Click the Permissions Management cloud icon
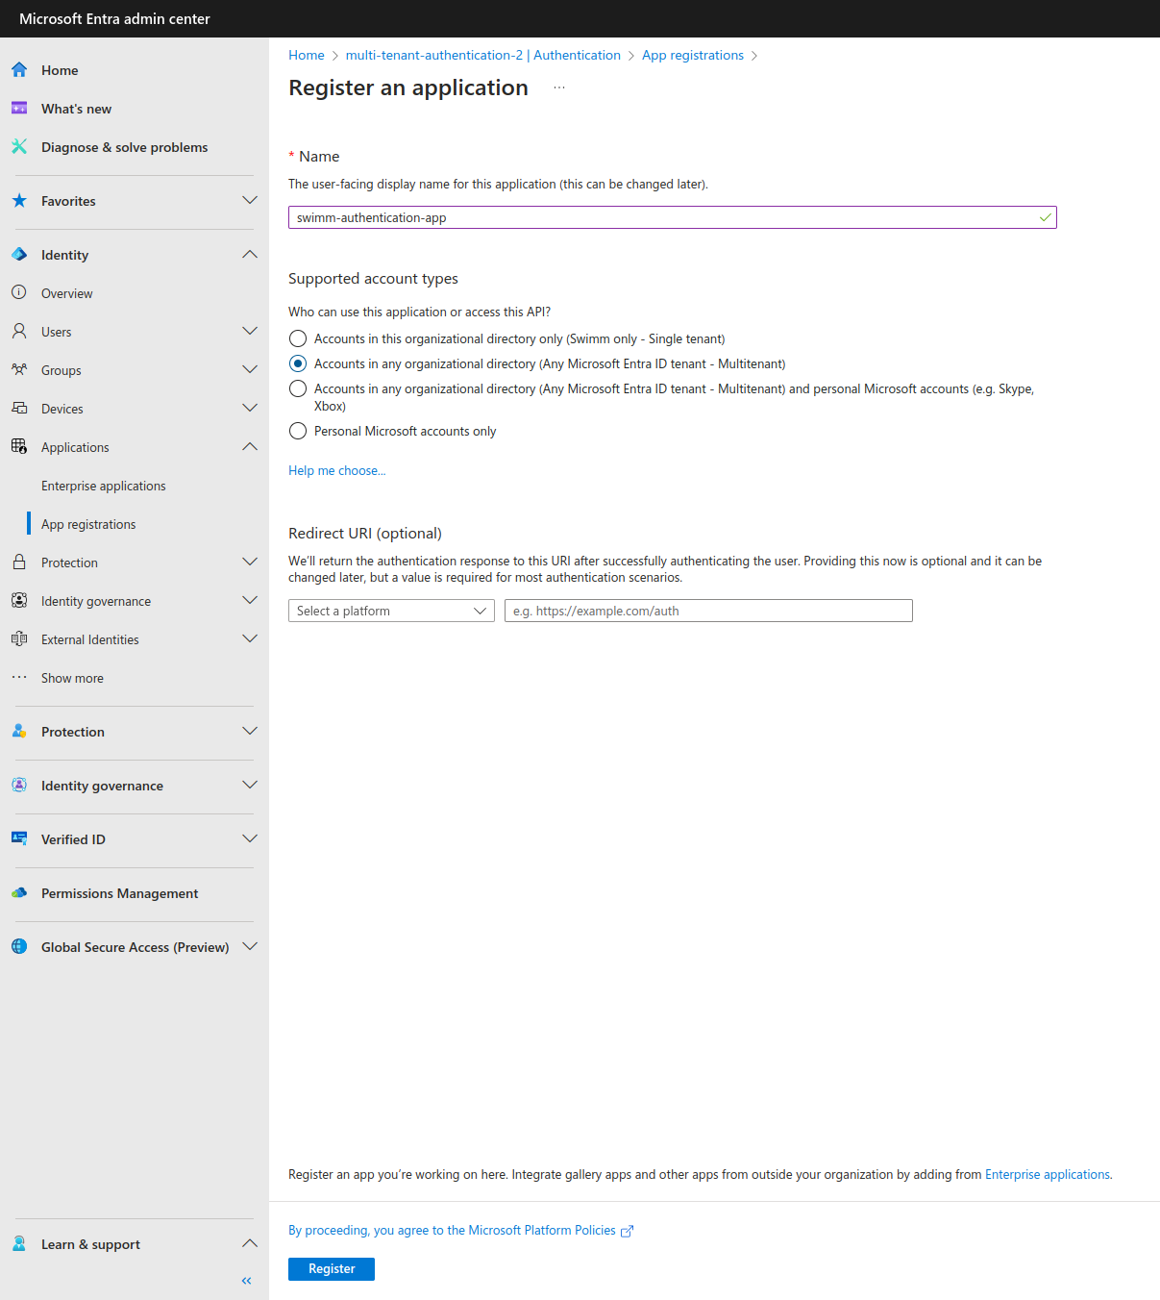Screen dimensions: 1160x1300 tap(19, 892)
